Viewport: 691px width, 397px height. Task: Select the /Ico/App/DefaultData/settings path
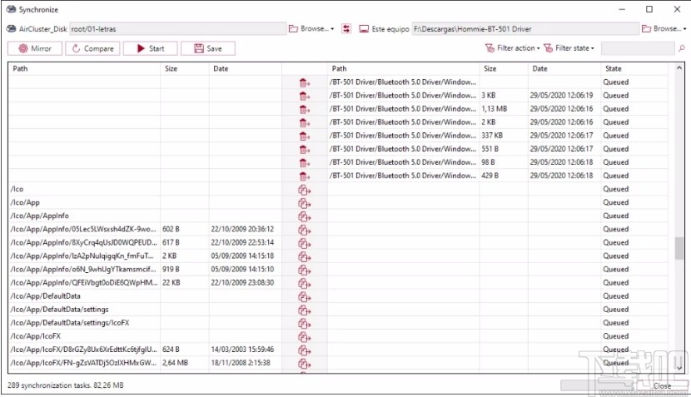click(x=59, y=310)
